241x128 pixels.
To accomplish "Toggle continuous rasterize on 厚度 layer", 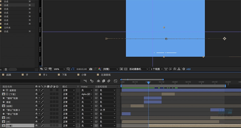I will 39,102.
